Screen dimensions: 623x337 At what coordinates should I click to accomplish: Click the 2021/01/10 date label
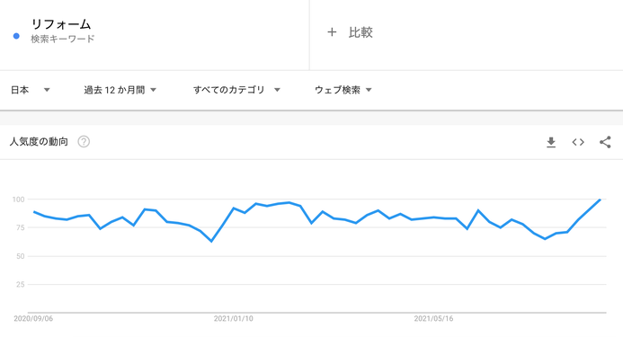[233, 318]
